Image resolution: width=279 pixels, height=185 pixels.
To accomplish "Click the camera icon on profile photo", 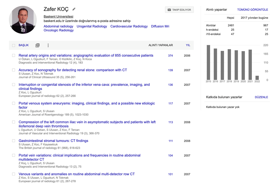I will click(22, 30).
